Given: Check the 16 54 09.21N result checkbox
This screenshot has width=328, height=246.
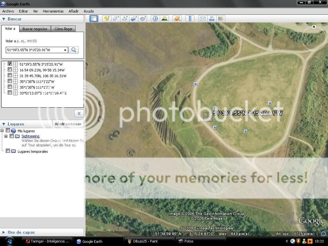Looking at the screenshot, I should pyautogui.click(x=10, y=70).
